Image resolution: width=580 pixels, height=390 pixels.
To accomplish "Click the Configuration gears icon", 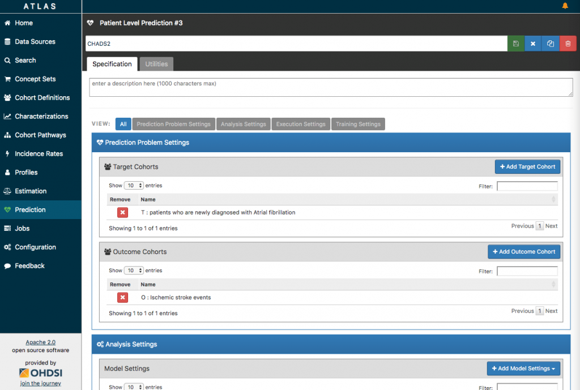I will 7,247.
